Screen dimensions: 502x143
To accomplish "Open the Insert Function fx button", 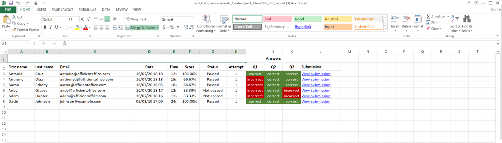I will [64, 43].
